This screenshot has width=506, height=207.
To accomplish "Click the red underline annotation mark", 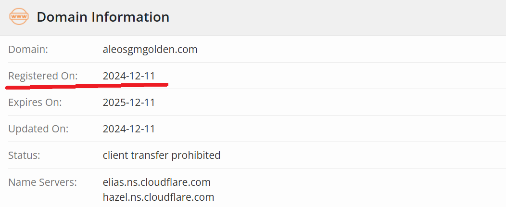I will pyautogui.click(x=87, y=86).
